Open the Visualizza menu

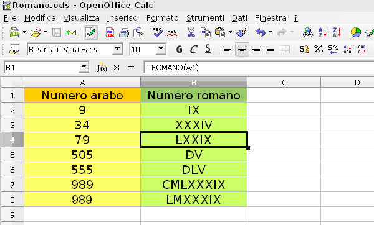tap(81, 18)
